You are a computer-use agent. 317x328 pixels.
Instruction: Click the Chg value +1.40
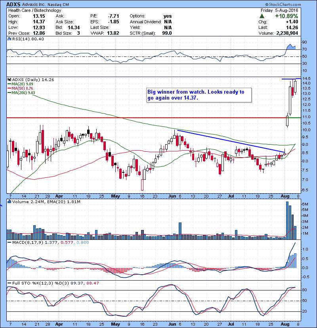(292, 22)
